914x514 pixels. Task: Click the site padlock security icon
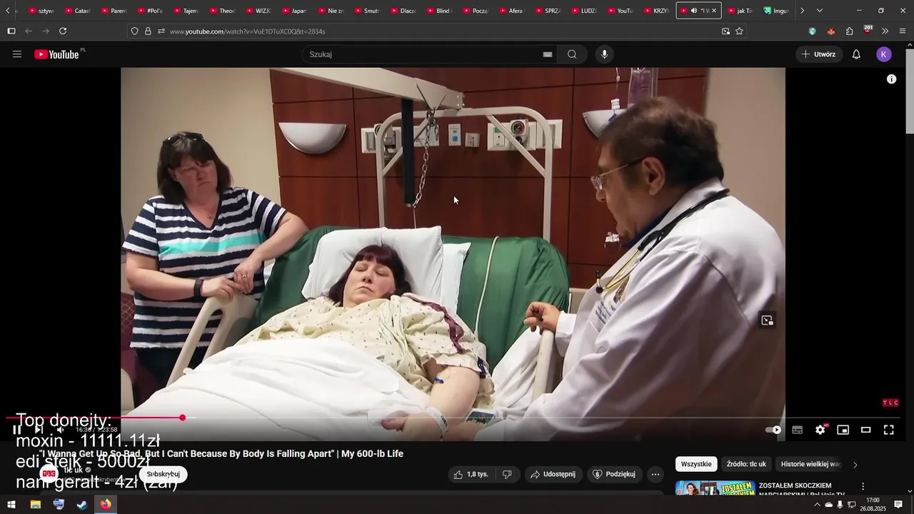[148, 31]
